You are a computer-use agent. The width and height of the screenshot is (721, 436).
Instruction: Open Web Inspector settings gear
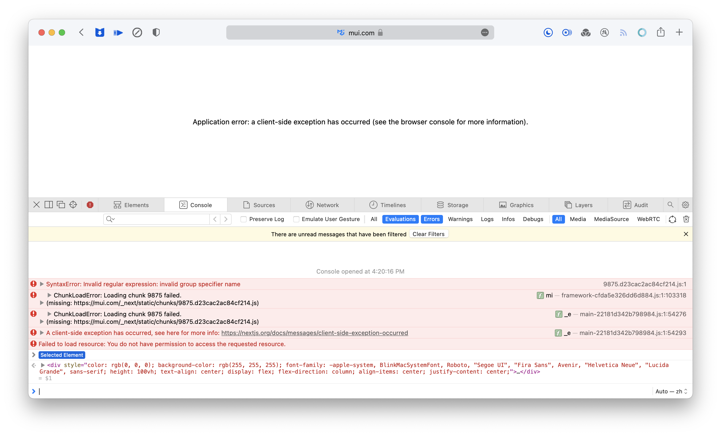[x=685, y=205]
